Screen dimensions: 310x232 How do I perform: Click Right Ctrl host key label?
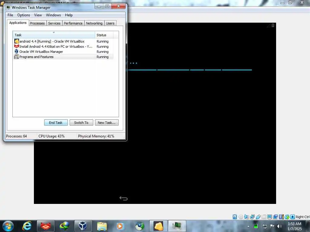[302, 217]
